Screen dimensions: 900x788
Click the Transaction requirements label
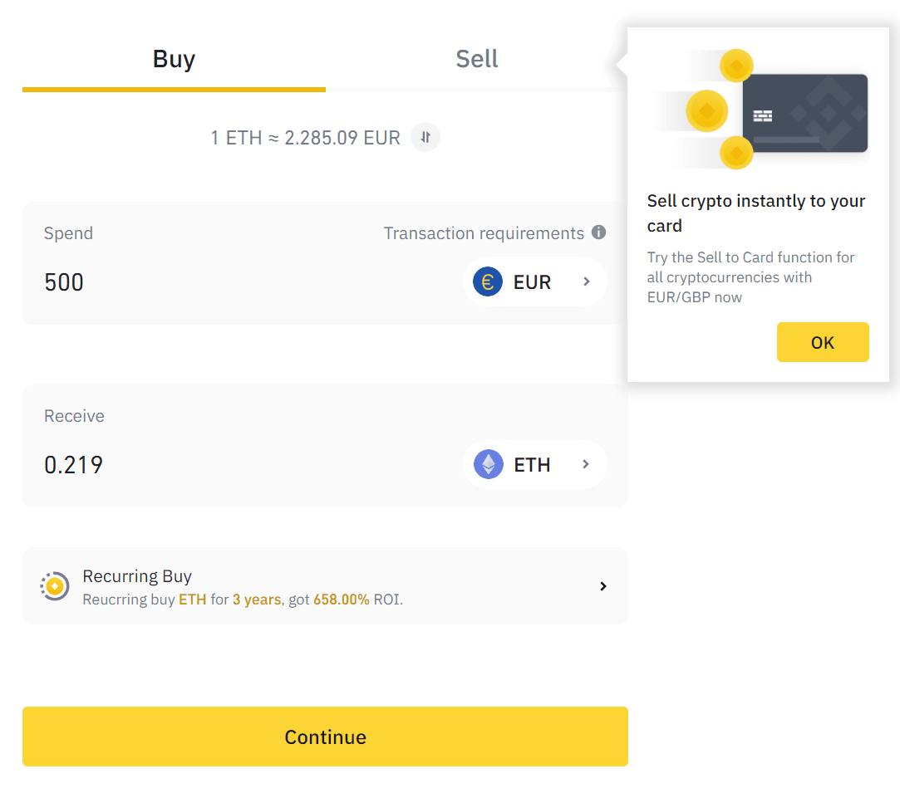click(x=484, y=232)
